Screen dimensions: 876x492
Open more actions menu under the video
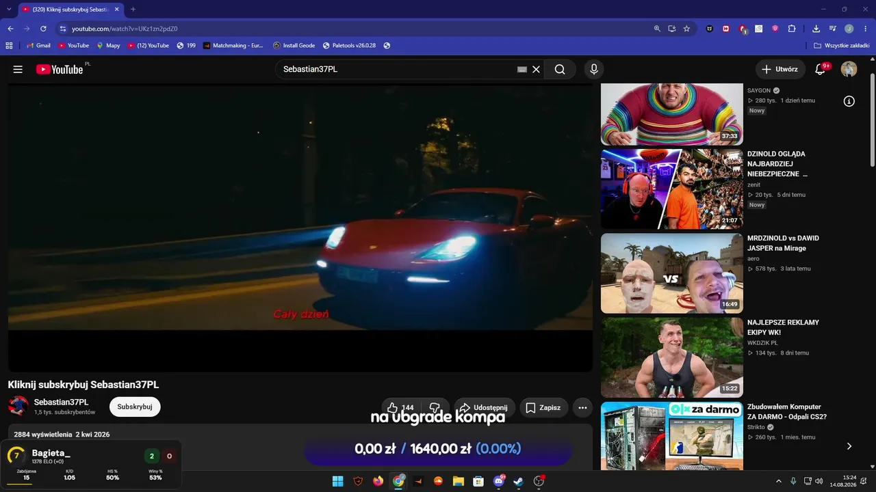582,407
